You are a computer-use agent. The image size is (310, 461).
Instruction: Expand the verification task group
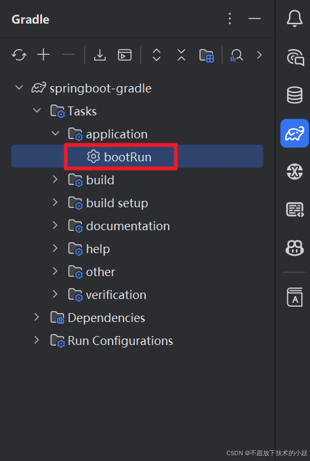(x=55, y=294)
